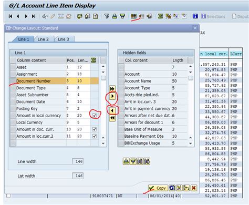The width and height of the screenshot is (249, 205).
Task: Click LCurr column header in background list
Action: (x=236, y=54)
